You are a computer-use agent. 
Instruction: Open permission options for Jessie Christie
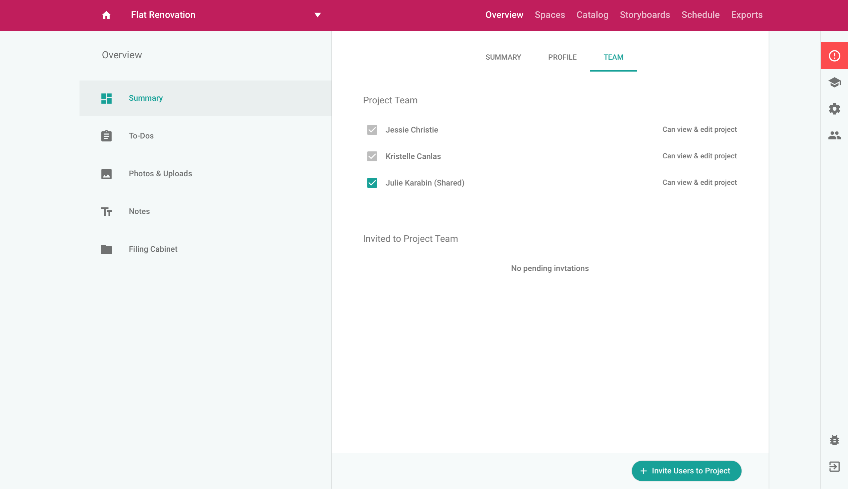coord(699,130)
